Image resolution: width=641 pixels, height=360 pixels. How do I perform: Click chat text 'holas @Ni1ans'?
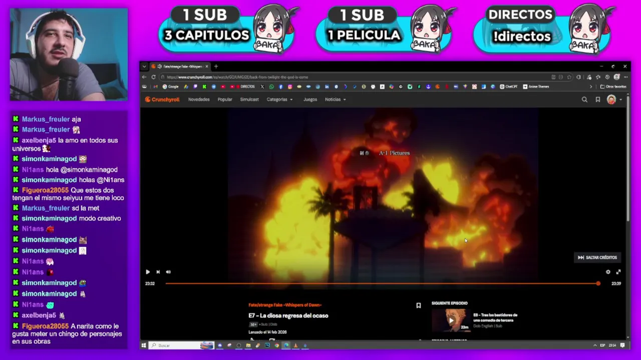102,180
